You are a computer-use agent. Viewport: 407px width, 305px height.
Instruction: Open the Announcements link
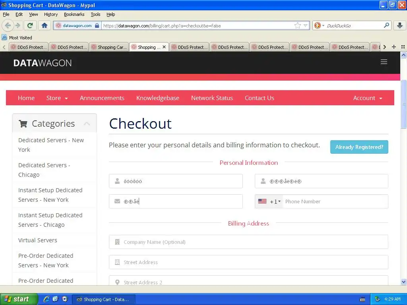(x=102, y=98)
